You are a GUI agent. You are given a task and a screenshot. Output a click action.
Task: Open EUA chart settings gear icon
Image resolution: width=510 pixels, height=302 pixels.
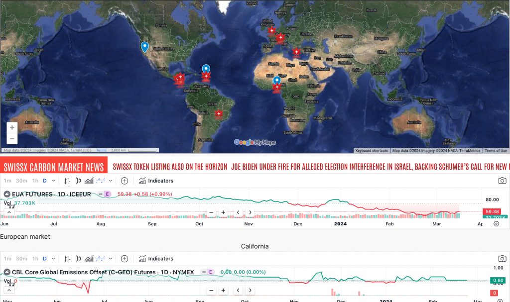[496, 224]
